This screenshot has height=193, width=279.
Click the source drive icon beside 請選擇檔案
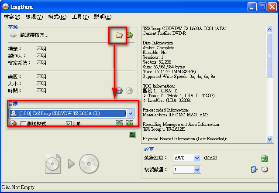pos(13,35)
